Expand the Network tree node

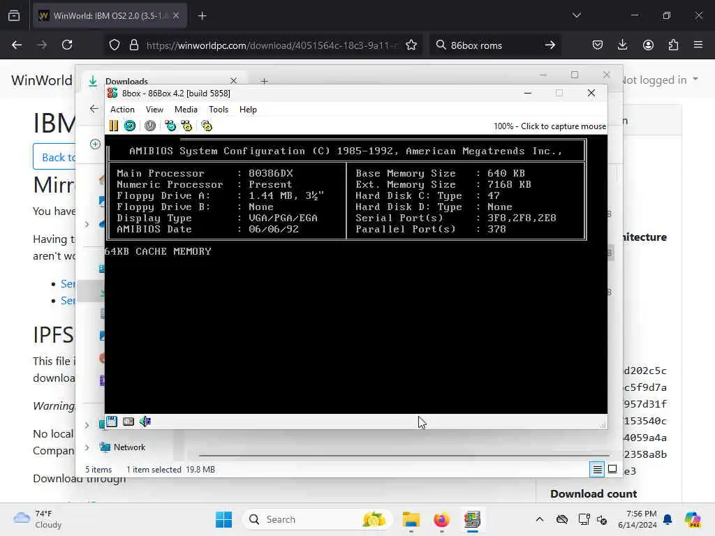coord(87,447)
